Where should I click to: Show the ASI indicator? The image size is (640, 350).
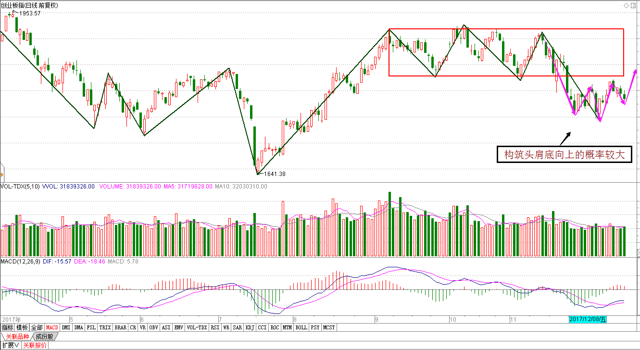(x=166, y=327)
